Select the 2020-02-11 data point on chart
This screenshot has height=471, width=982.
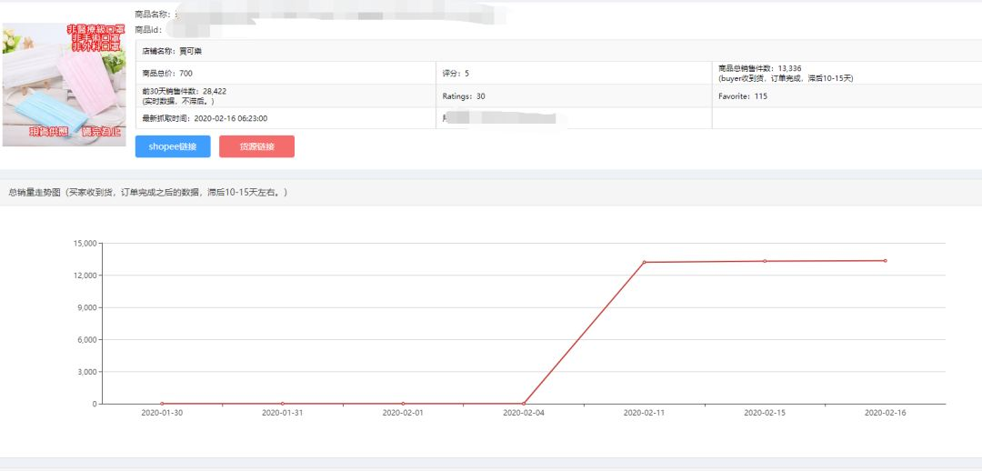pos(644,262)
